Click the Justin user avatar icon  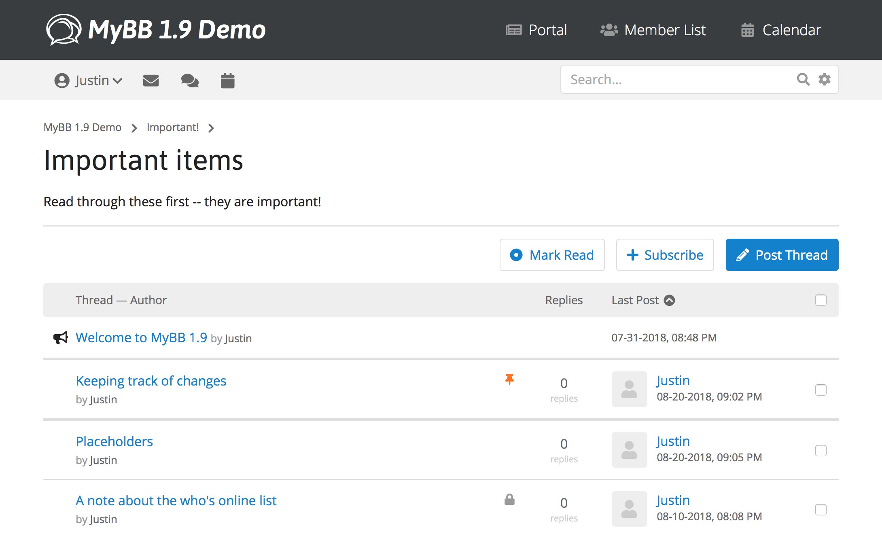[x=62, y=81]
